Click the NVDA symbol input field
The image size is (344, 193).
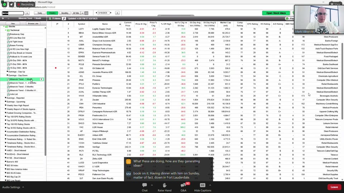(13, 13)
